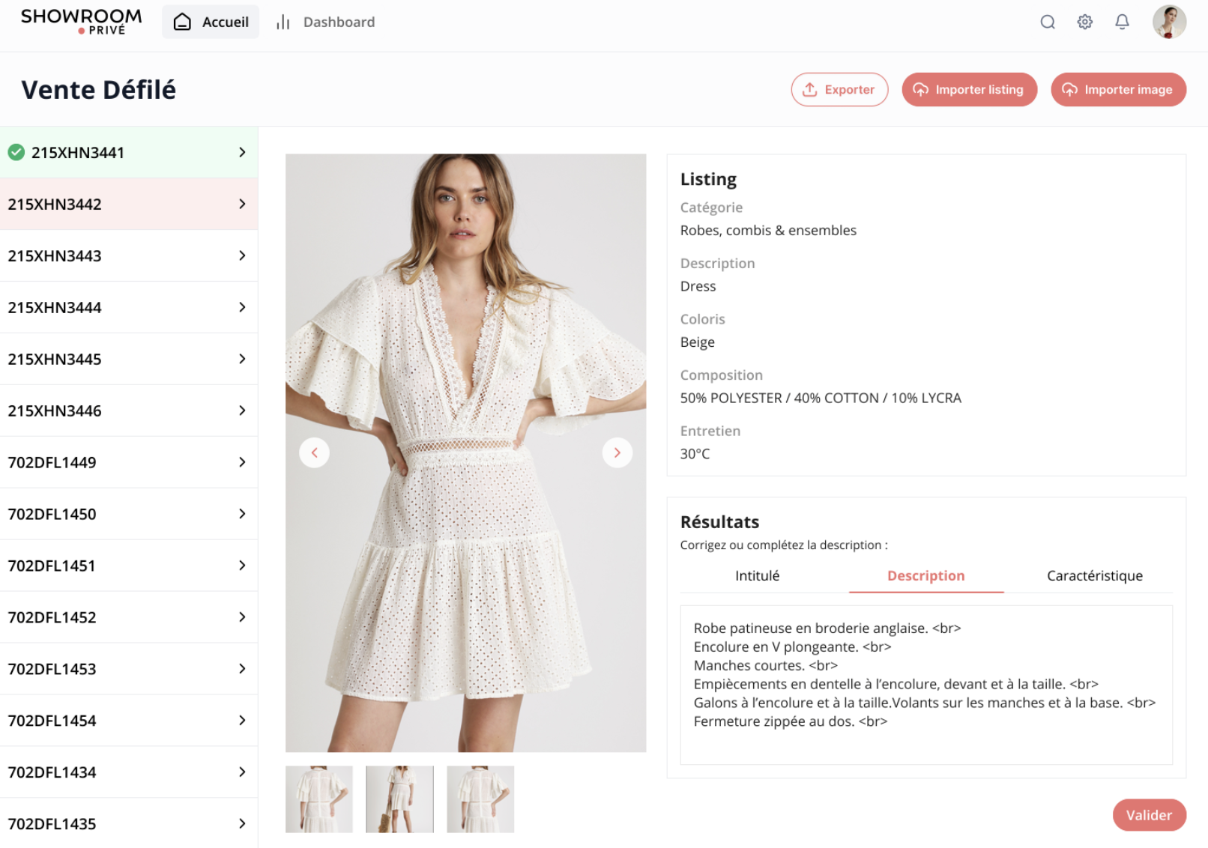The width and height of the screenshot is (1208, 848).
Task: Click the Exporter button
Action: point(839,90)
